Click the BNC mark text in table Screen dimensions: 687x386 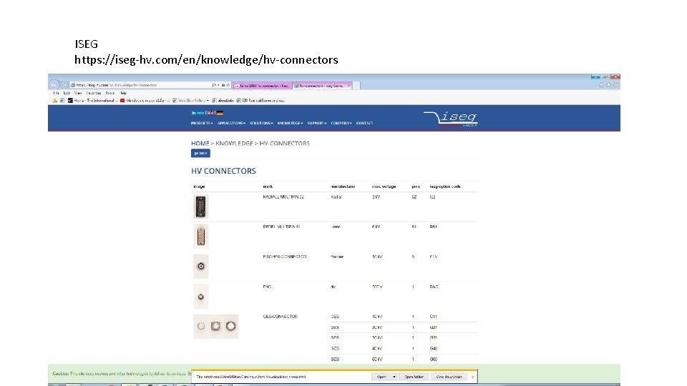click(267, 287)
